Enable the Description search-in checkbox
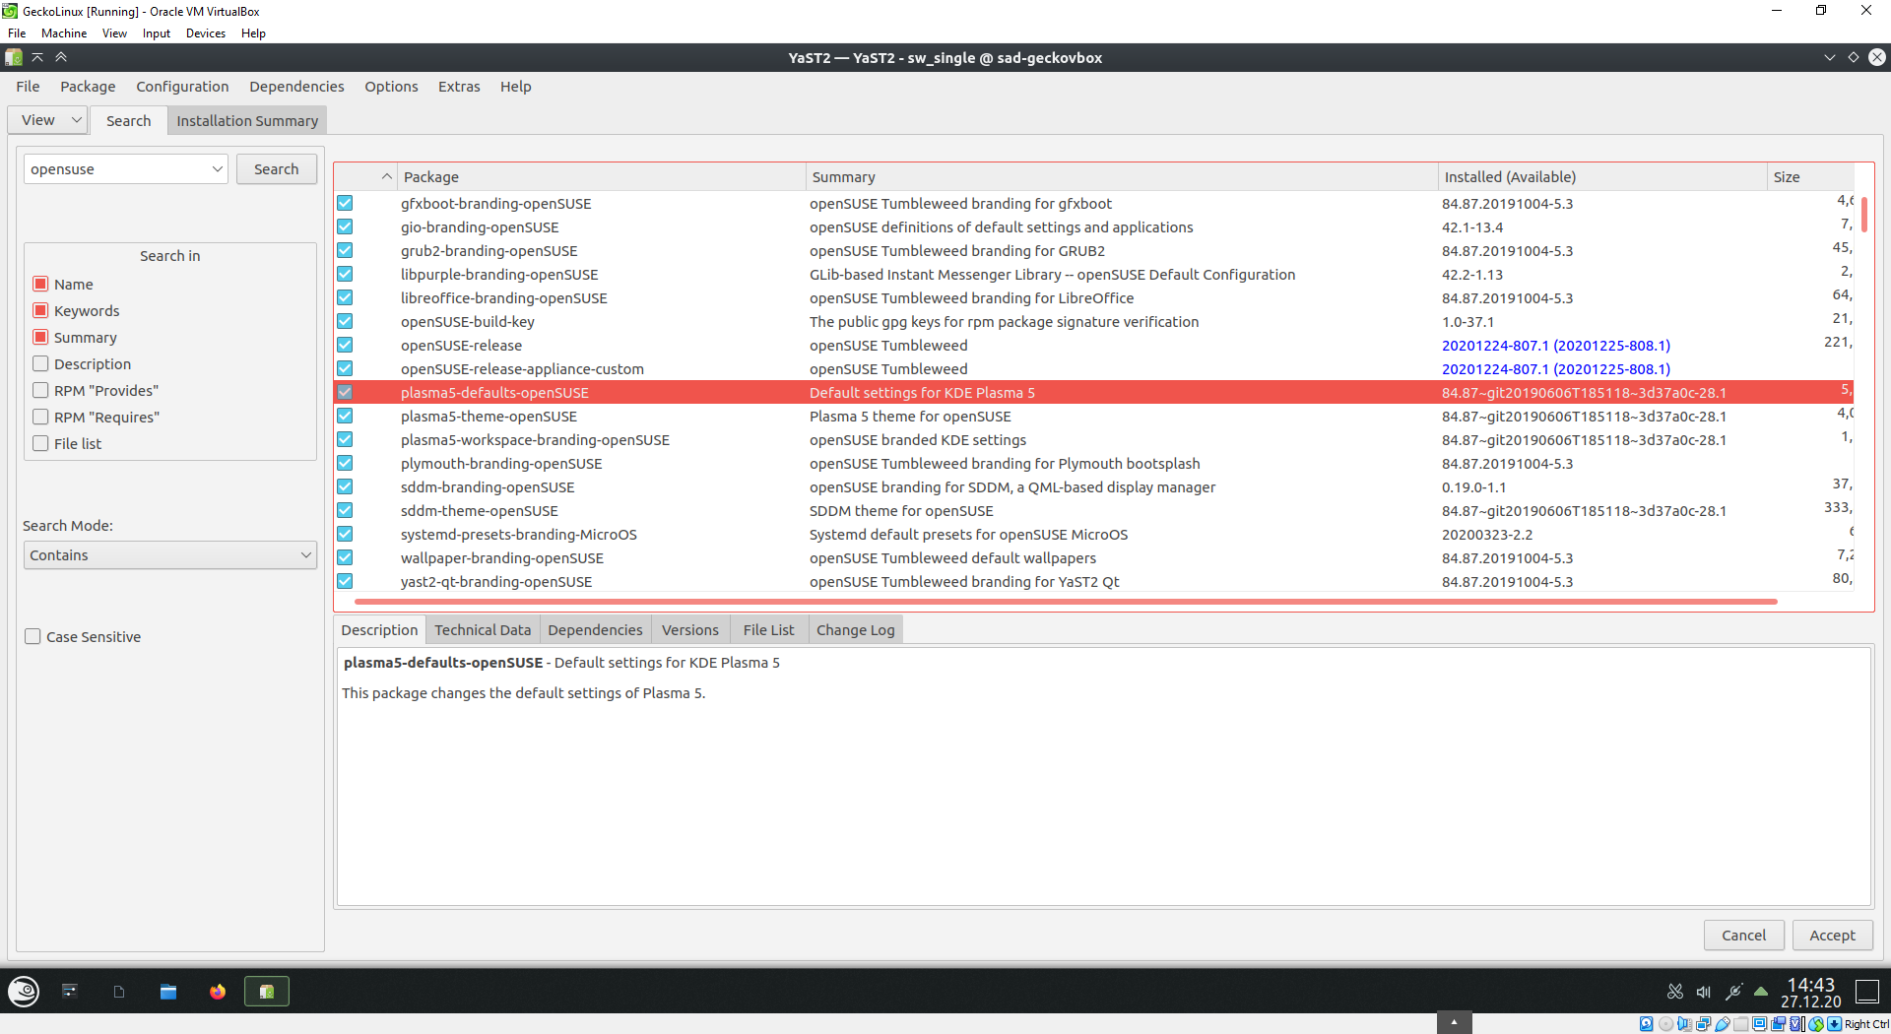The image size is (1891, 1034). point(40,363)
